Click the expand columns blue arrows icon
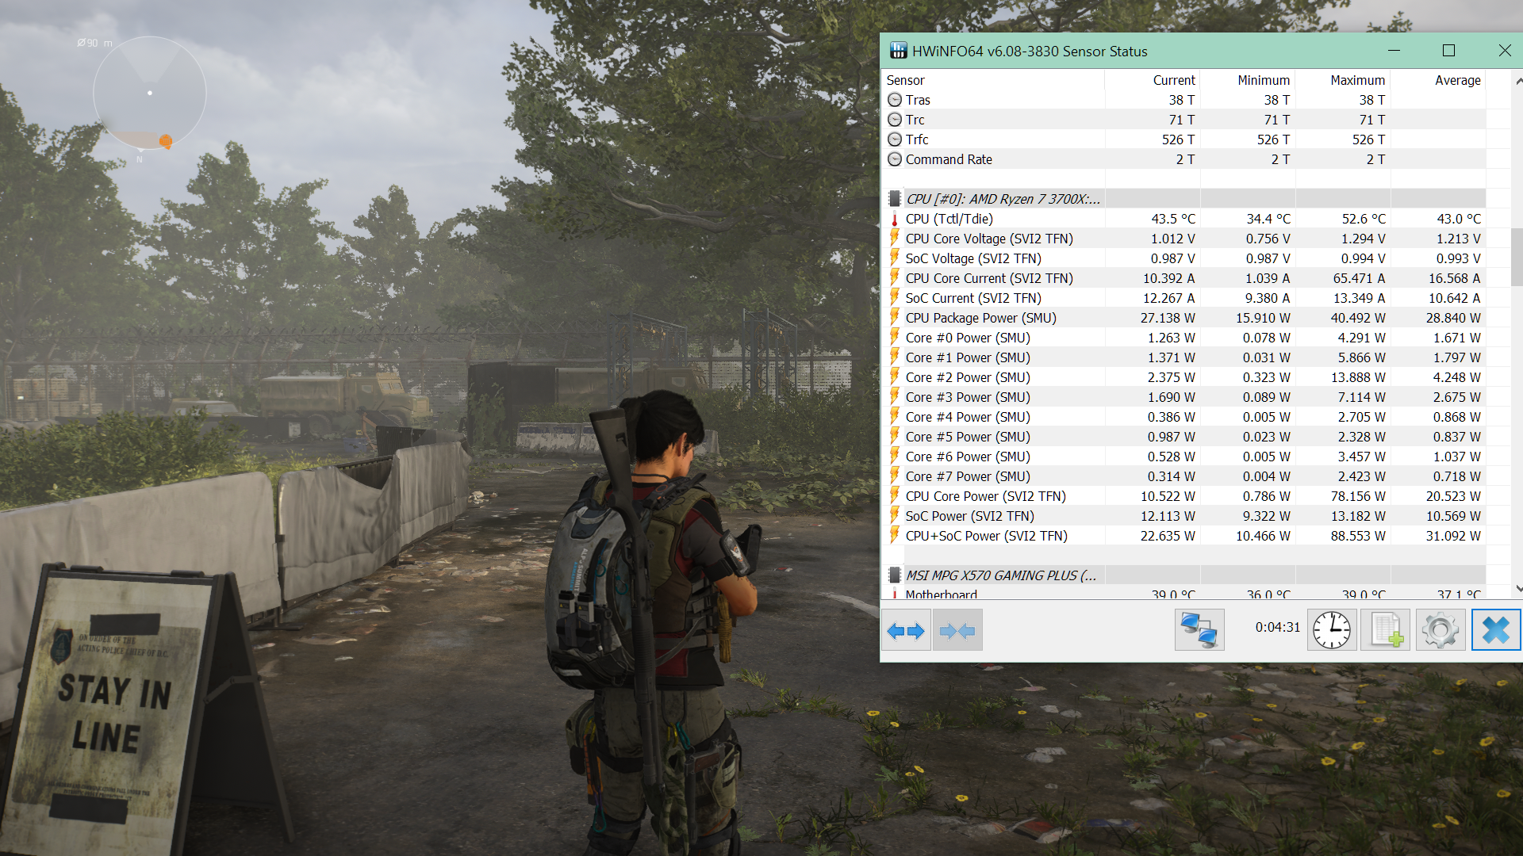The height and width of the screenshot is (856, 1523). [906, 631]
